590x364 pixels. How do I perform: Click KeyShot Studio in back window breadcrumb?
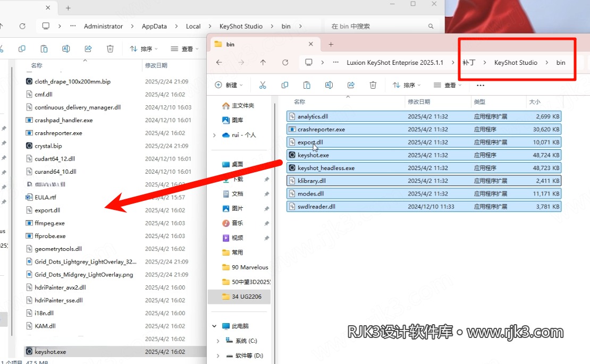click(x=241, y=27)
